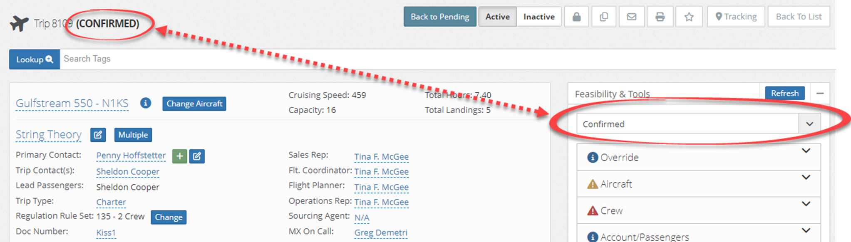Edit primary contact Penny Hoffstetter icon
The width and height of the screenshot is (851, 242).
(197, 156)
